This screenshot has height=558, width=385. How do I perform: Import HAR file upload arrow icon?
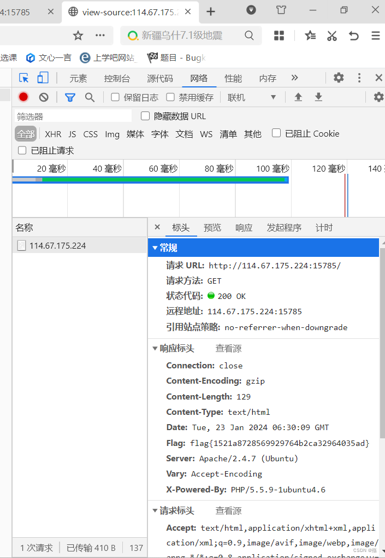tap(298, 97)
